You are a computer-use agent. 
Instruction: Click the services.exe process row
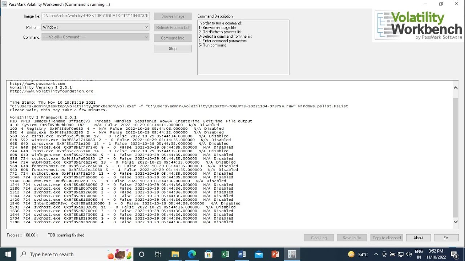coord(121,148)
